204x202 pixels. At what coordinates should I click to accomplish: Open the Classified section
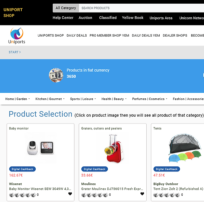click(x=108, y=18)
